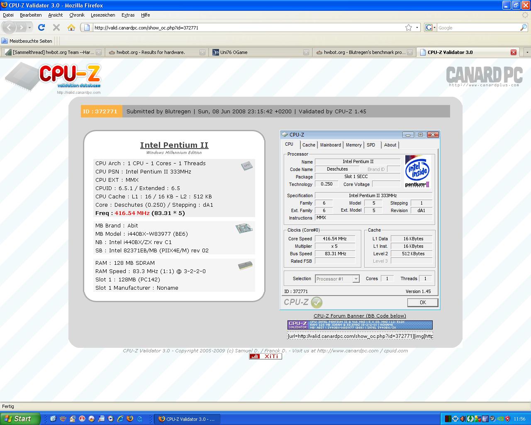
Task: Click the forum banner preview image
Action: point(360,325)
